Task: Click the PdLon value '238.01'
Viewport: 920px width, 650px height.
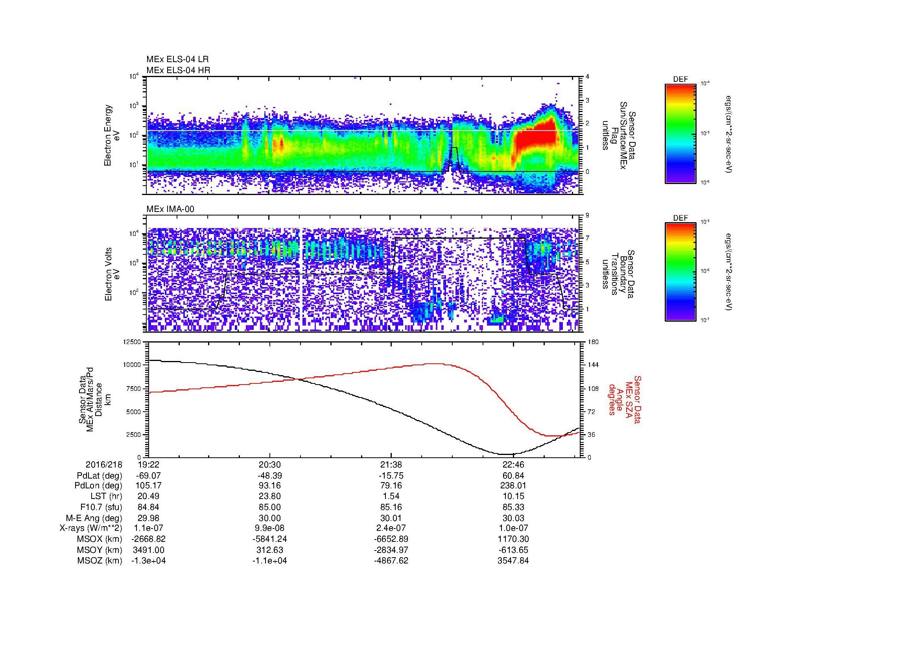Action: [513, 486]
